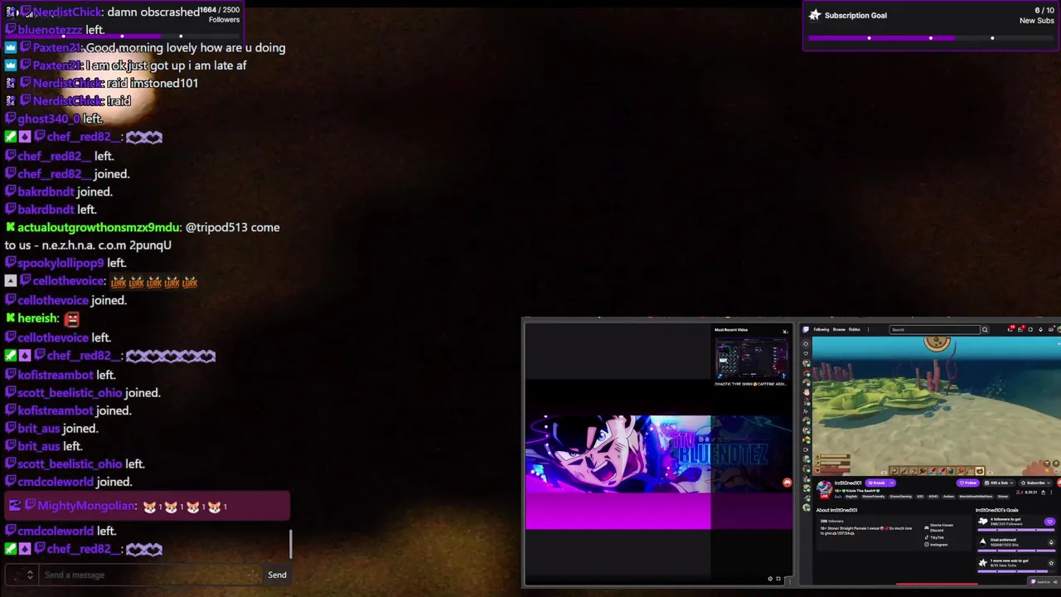1061x597 pixels.
Task: Click the switch.tv widget at bottom right
Action: point(1044,581)
